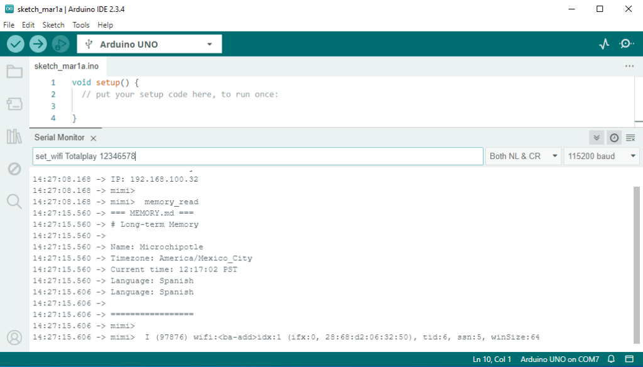The image size is (643, 367).
Task: Change the 115200 baud rate dropdown
Action: click(x=601, y=156)
